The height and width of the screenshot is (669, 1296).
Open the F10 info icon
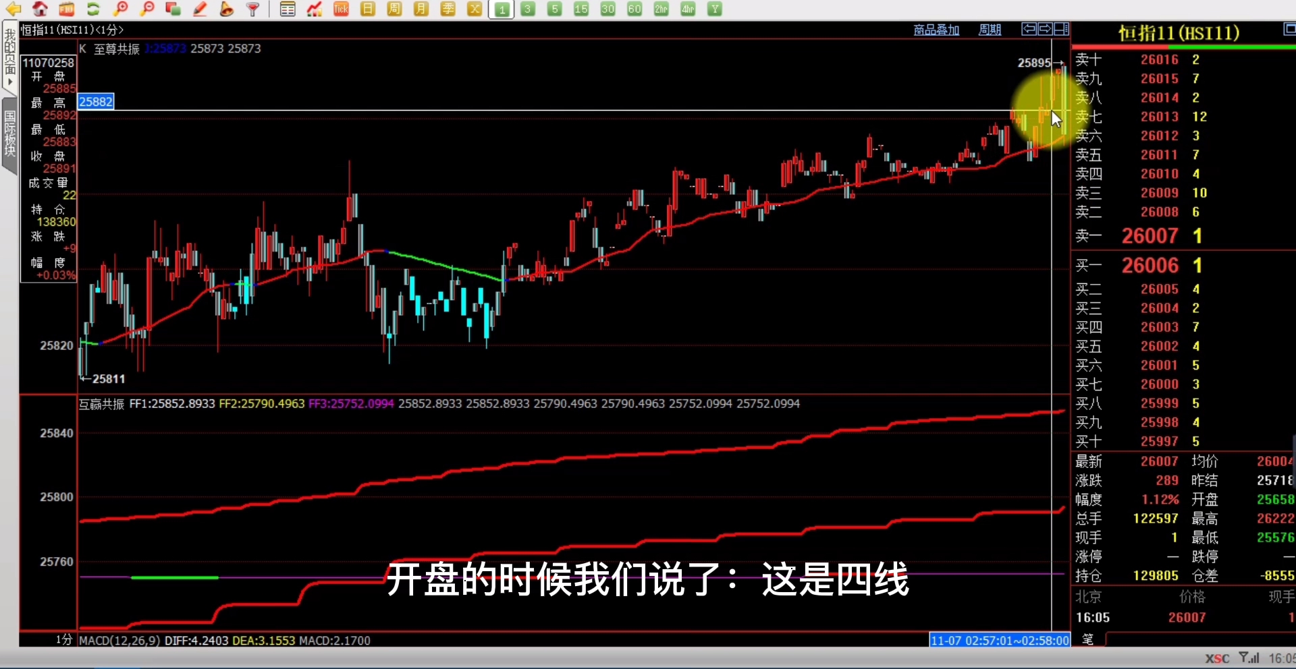[x=66, y=9]
